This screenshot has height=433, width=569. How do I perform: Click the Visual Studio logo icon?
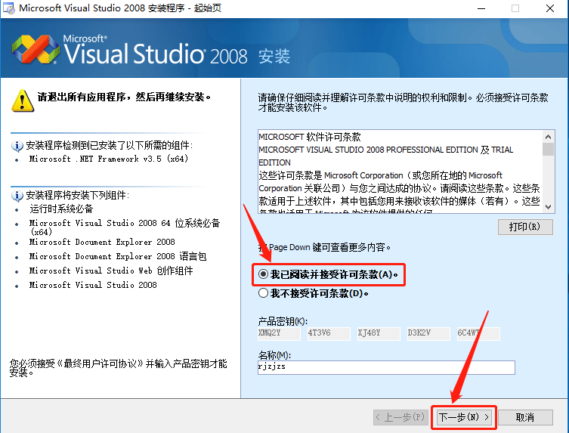36,50
